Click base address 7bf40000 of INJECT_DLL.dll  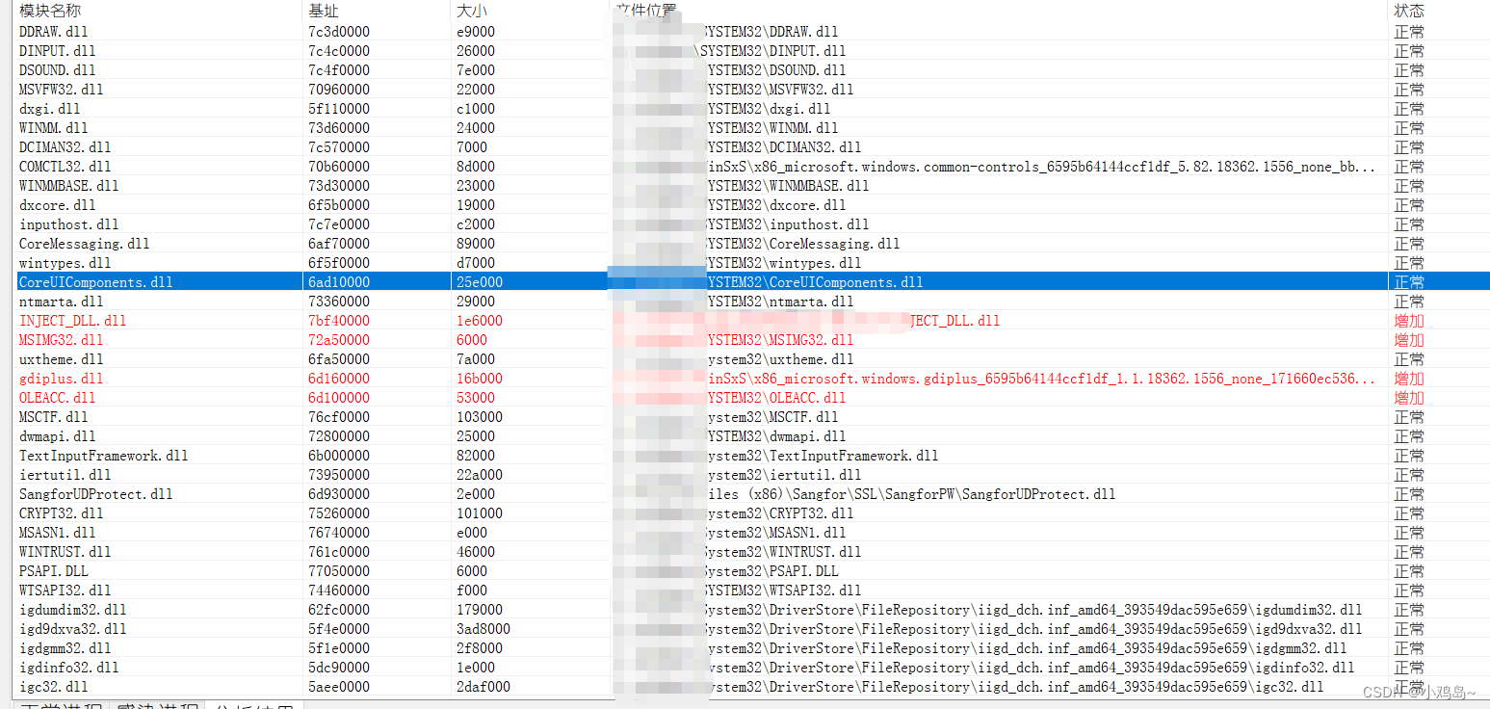point(338,320)
